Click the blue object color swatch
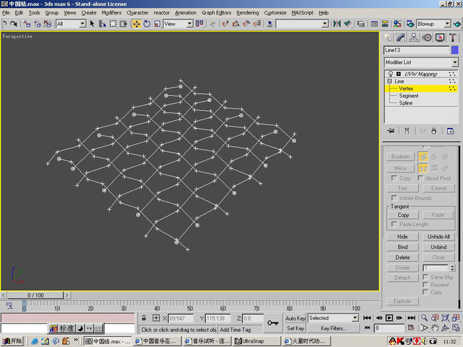 point(455,50)
